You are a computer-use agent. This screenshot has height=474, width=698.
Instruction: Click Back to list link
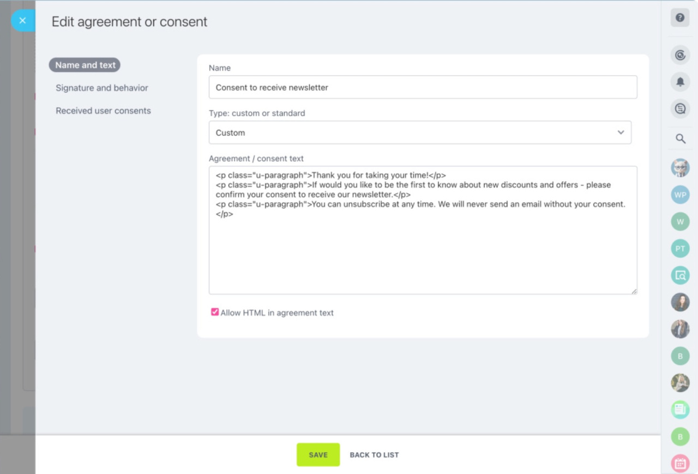coord(374,454)
